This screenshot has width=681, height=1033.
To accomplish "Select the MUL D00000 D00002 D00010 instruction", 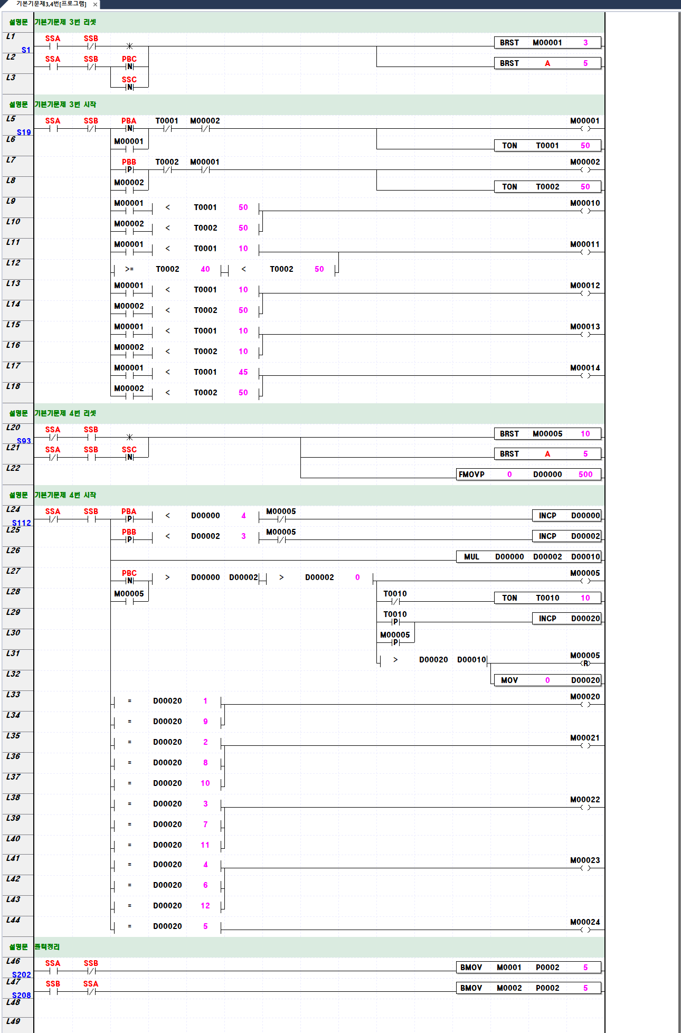I will point(529,557).
